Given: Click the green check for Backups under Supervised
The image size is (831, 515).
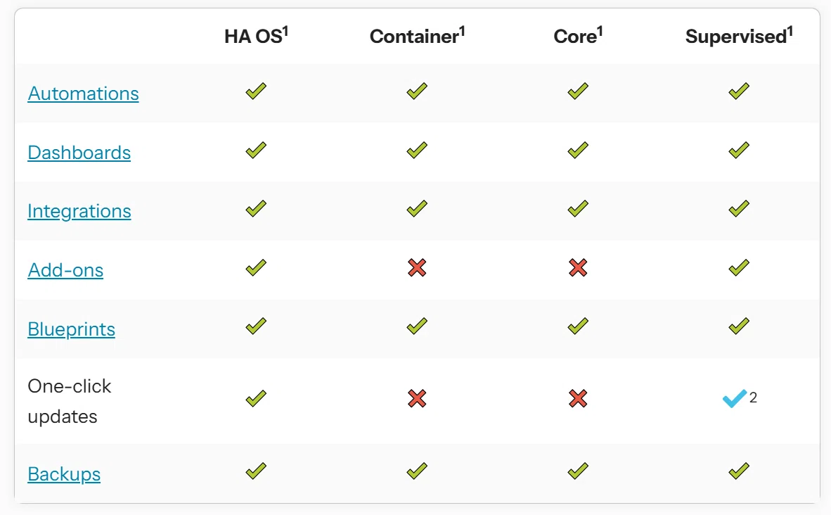Looking at the screenshot, I should pos(739,471).
